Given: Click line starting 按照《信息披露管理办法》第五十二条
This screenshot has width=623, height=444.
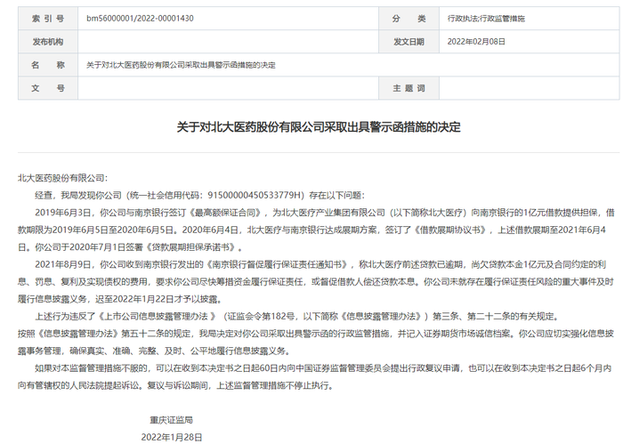Looking at the screenshot, I should (316, 334).
